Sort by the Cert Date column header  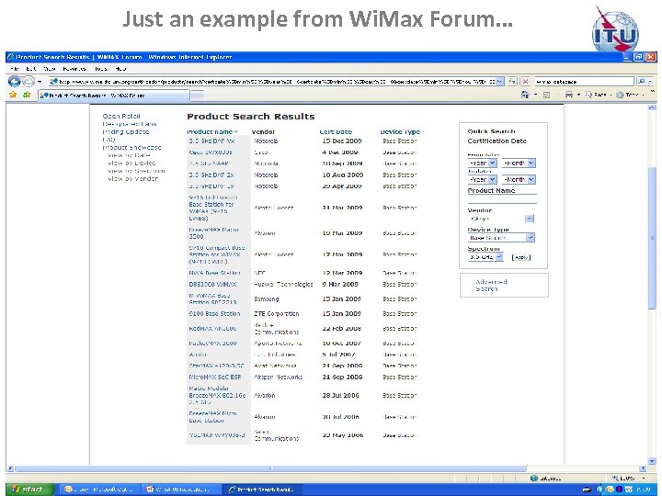[x=336, y=131]
